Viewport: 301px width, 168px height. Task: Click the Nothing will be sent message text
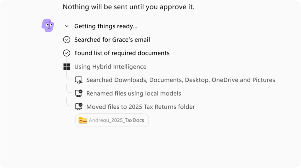pos(128,7)
